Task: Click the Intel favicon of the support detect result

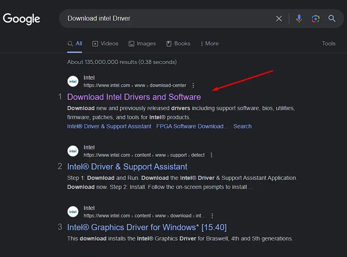Action: pos(73,151)
